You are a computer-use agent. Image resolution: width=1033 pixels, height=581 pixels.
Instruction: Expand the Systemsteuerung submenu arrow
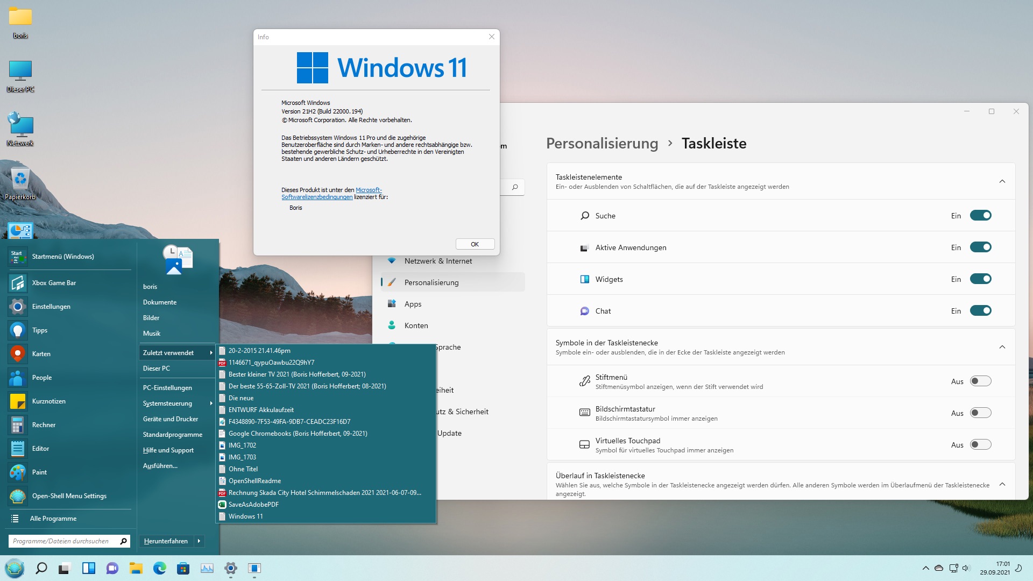tap(211, 403)
